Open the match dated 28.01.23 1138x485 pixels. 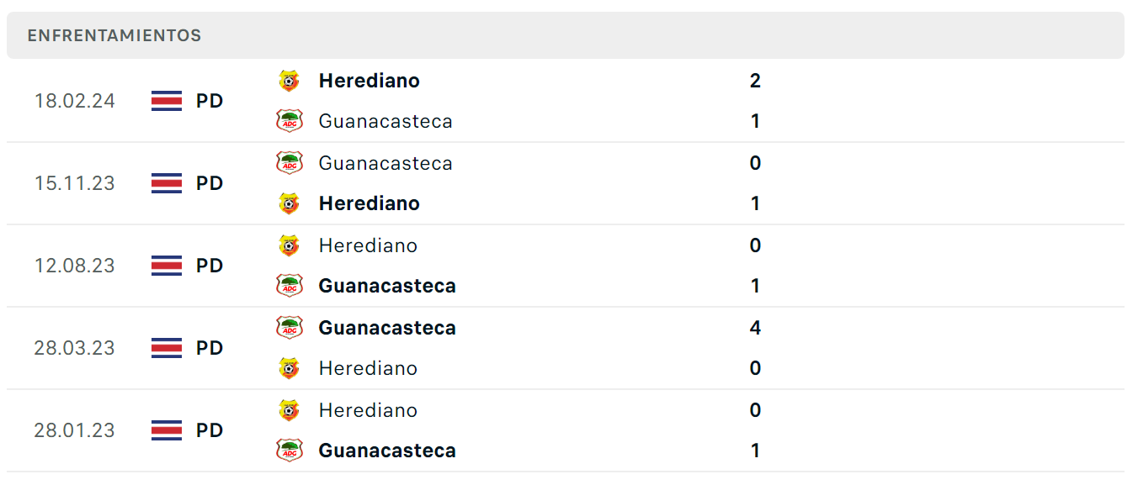(566, 430)
